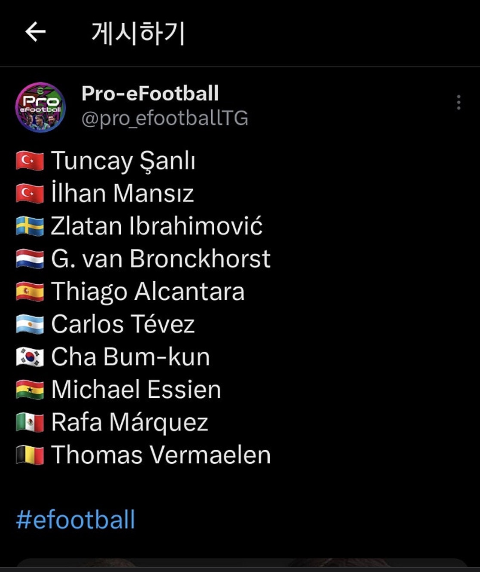Open the three-dot post options menu
The width and height of the screenshot is (480, 572).
point(458,102)
